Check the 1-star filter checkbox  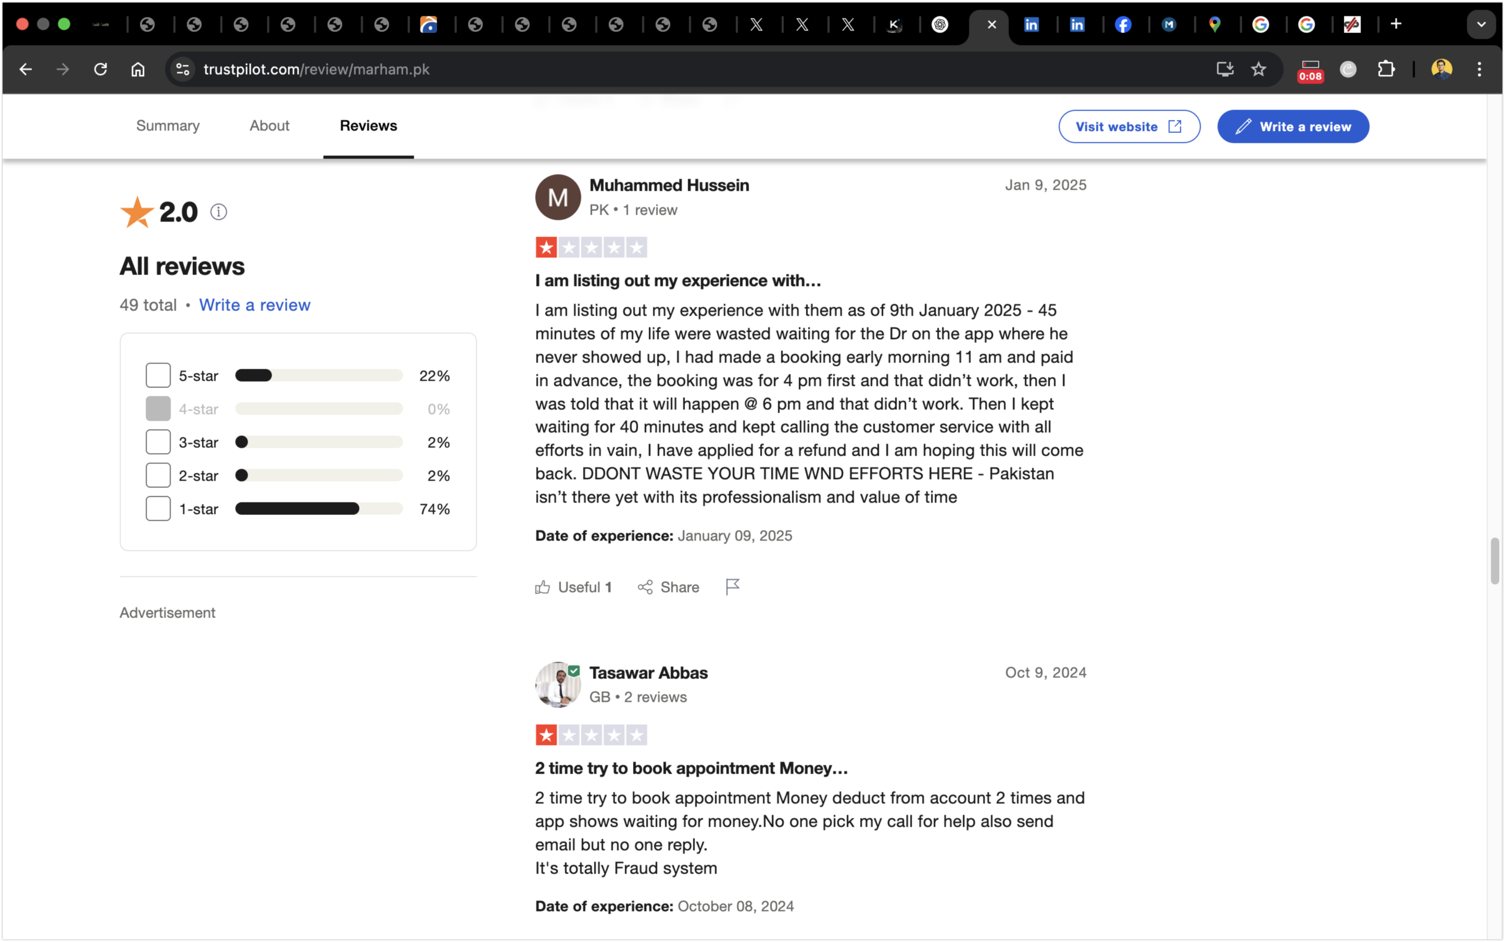click(158, 509)
